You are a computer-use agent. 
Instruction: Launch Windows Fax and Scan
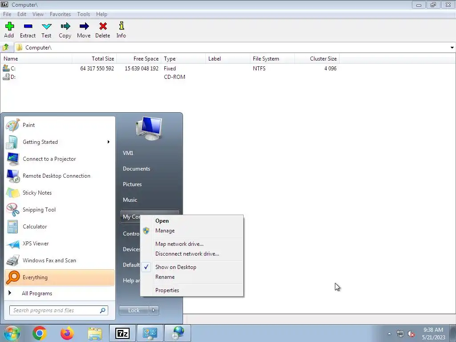click(60, 260)
